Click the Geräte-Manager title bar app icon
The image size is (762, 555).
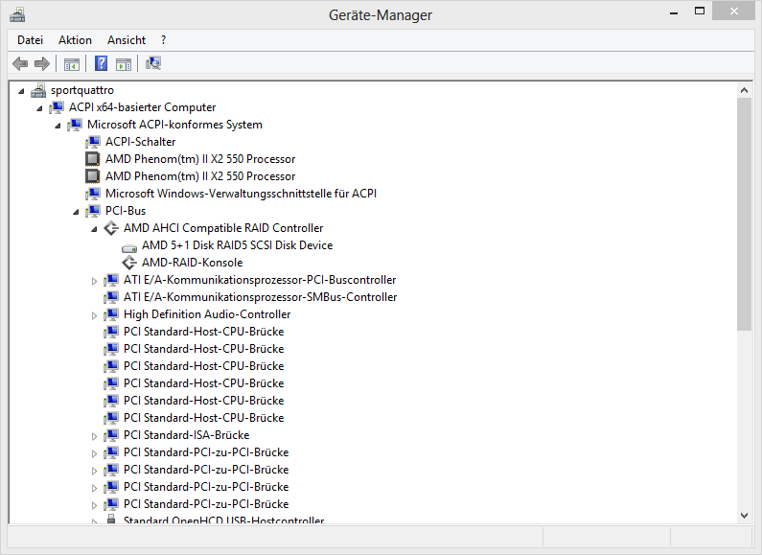click(17, 15)
